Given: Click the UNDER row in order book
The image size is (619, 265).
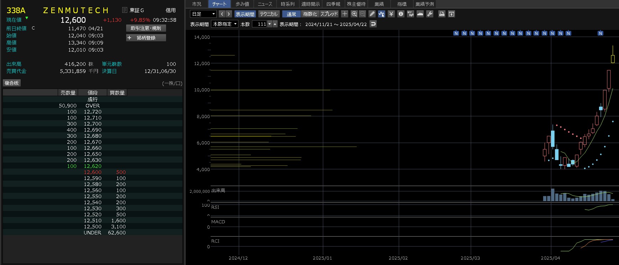Looking at the screenshot, I should click(93, 233).
